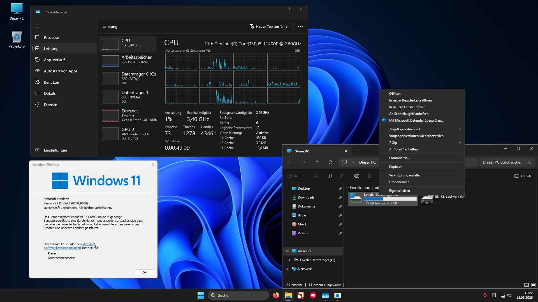Choose Öffnen from the context menu
Screen dimensions: 538x302
[x=422, y=94]
